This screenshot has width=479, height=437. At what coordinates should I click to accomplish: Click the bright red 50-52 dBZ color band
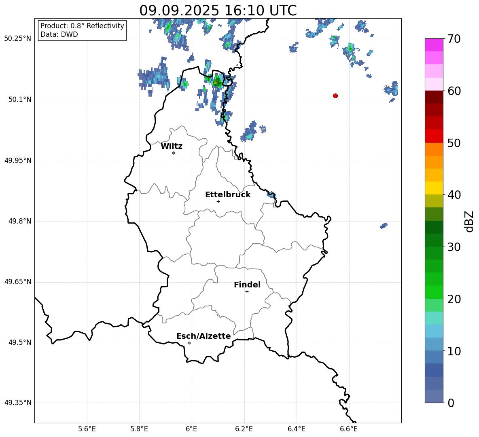[x=434, y=136]
